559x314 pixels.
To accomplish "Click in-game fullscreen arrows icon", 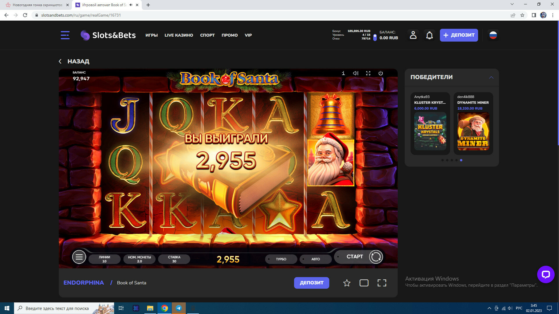I will pyautogui.click(x=368, y=73).
